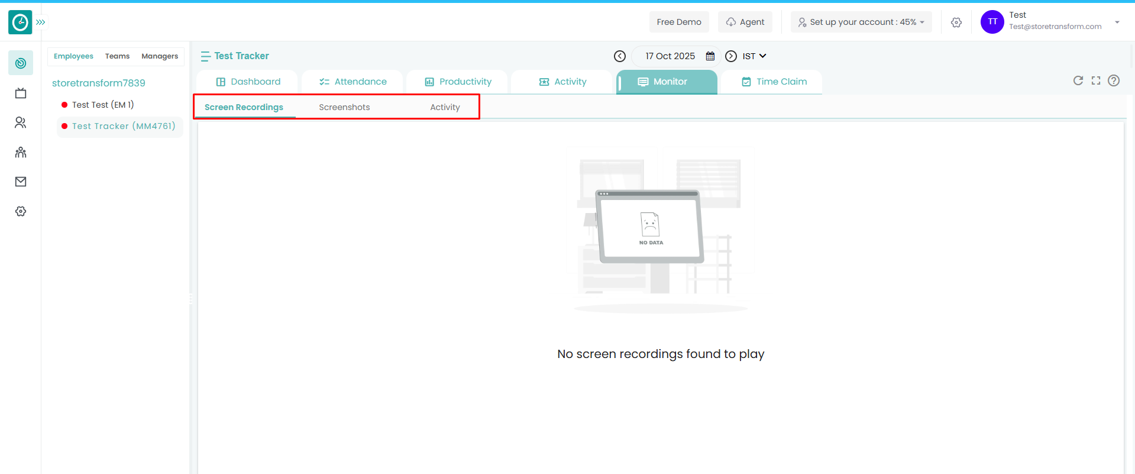Switch to the Dashboard tab
The image size is (1135, 474).
point(248,82)
